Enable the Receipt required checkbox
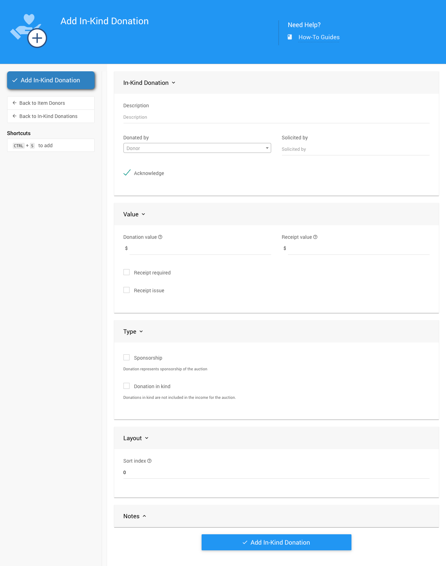Image resolution: width=446 pixels, height=566 pixels. tap(127, 272)
